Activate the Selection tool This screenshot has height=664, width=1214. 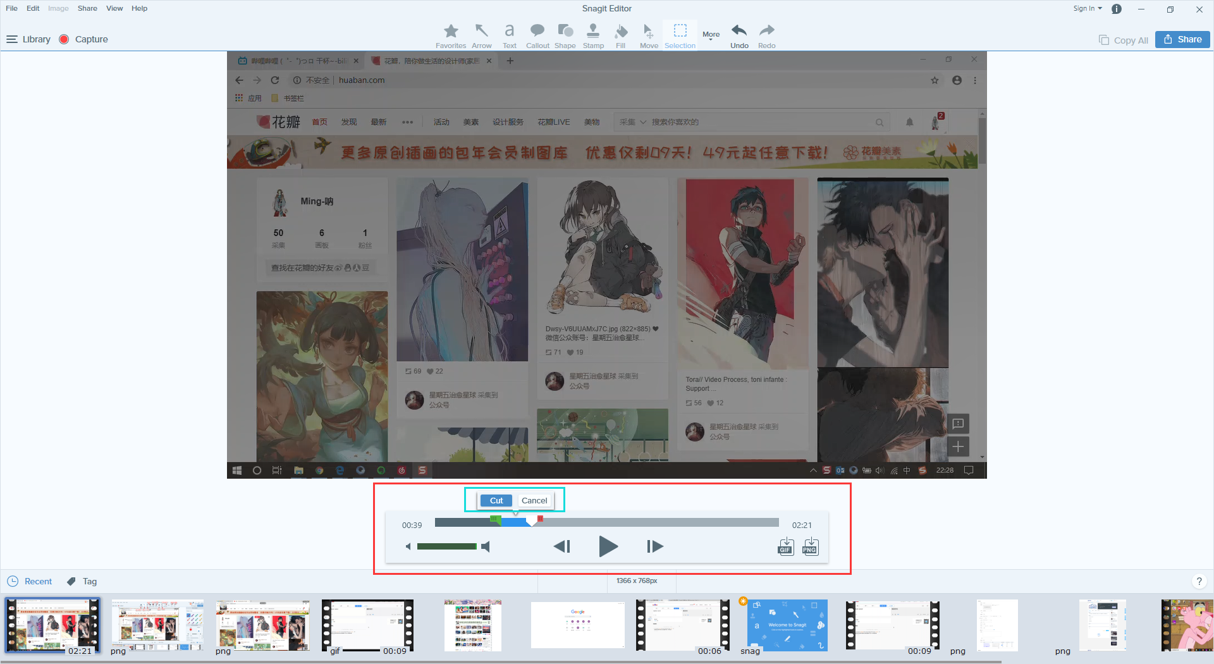tap(680, 35)
